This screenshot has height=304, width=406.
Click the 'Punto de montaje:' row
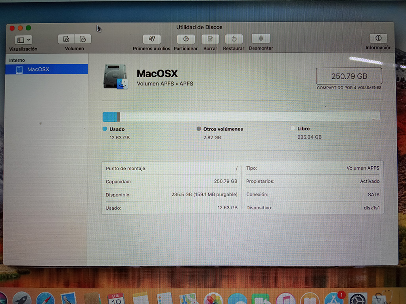pyautogui.click(x=171, y=168)
